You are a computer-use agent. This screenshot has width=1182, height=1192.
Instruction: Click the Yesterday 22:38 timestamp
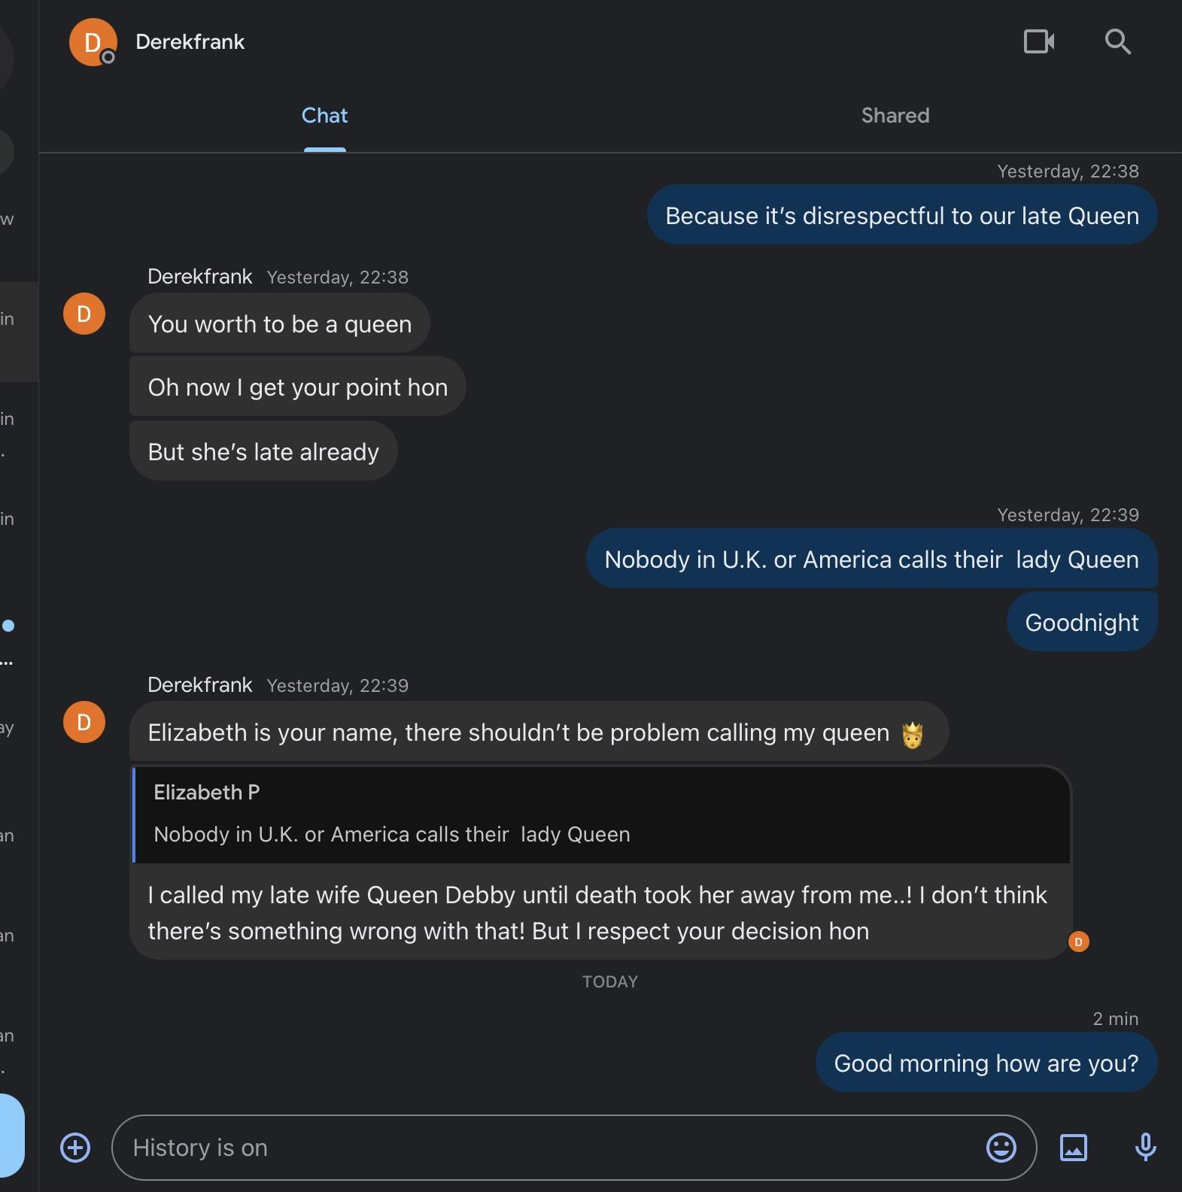tap(1068, 171)
